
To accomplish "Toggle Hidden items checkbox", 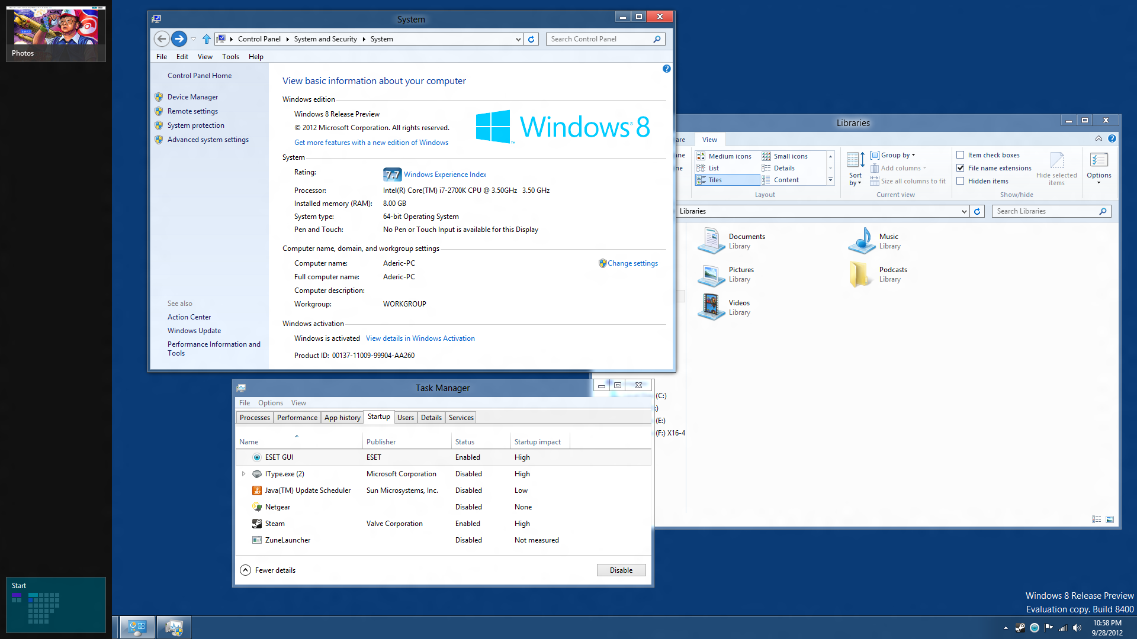I will (x=961, y=181).
